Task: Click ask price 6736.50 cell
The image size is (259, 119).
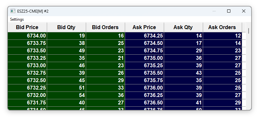Action: click(144, 103)
